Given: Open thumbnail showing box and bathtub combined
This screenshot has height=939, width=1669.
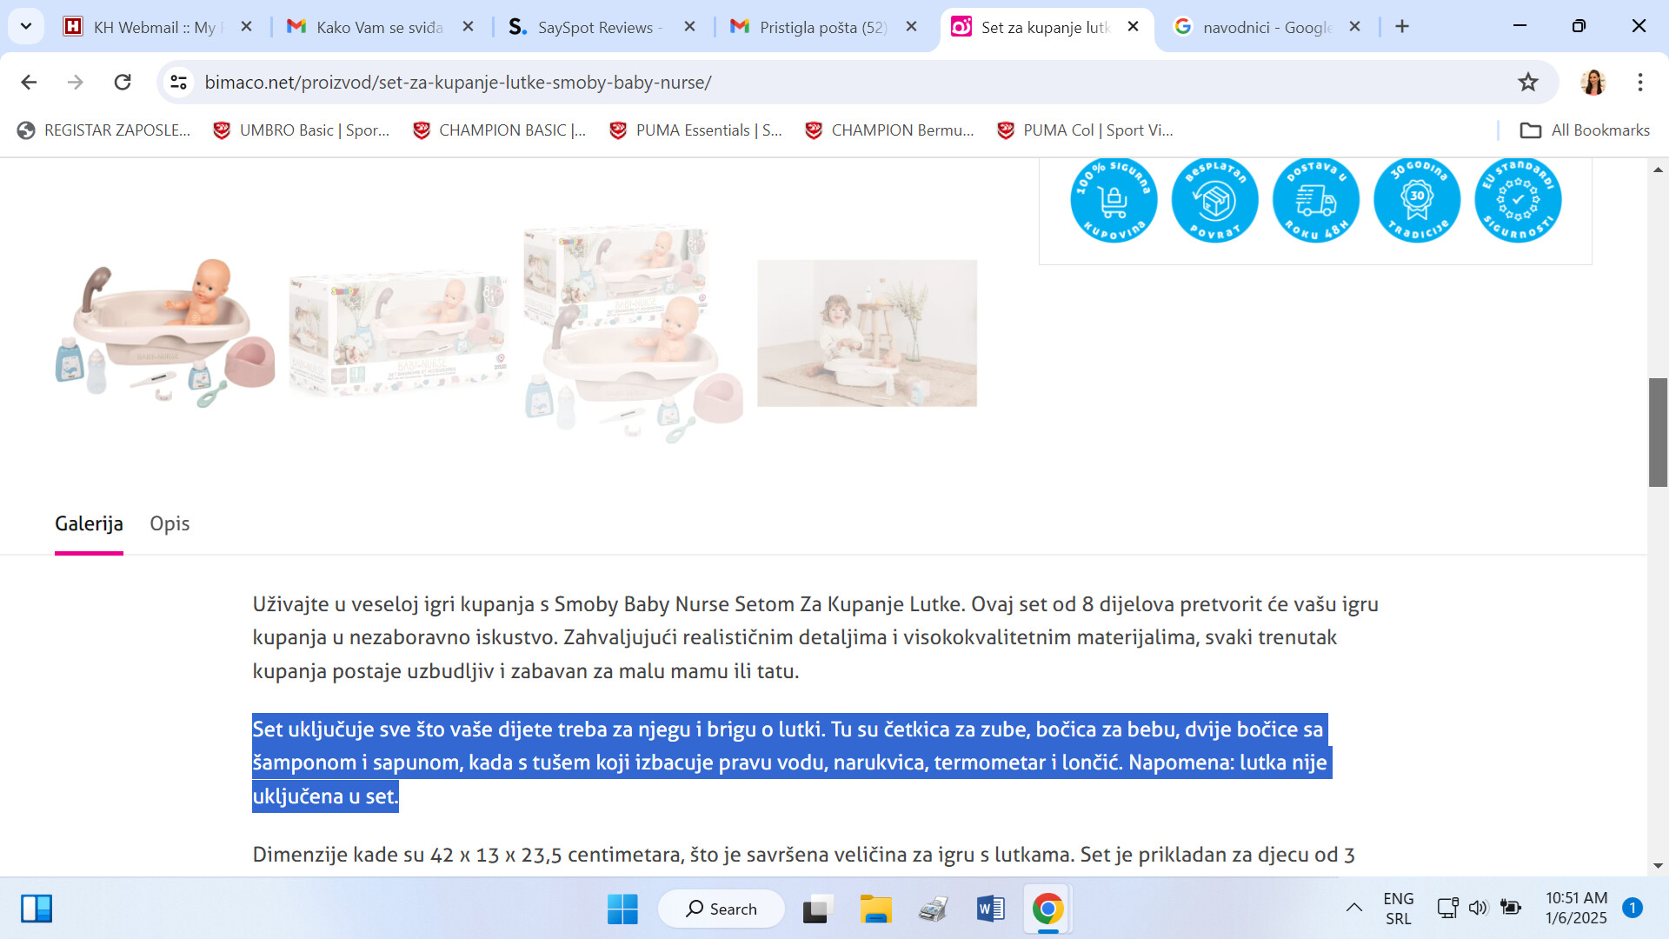Looking at the screenshot, I should (x=633, y=335).
